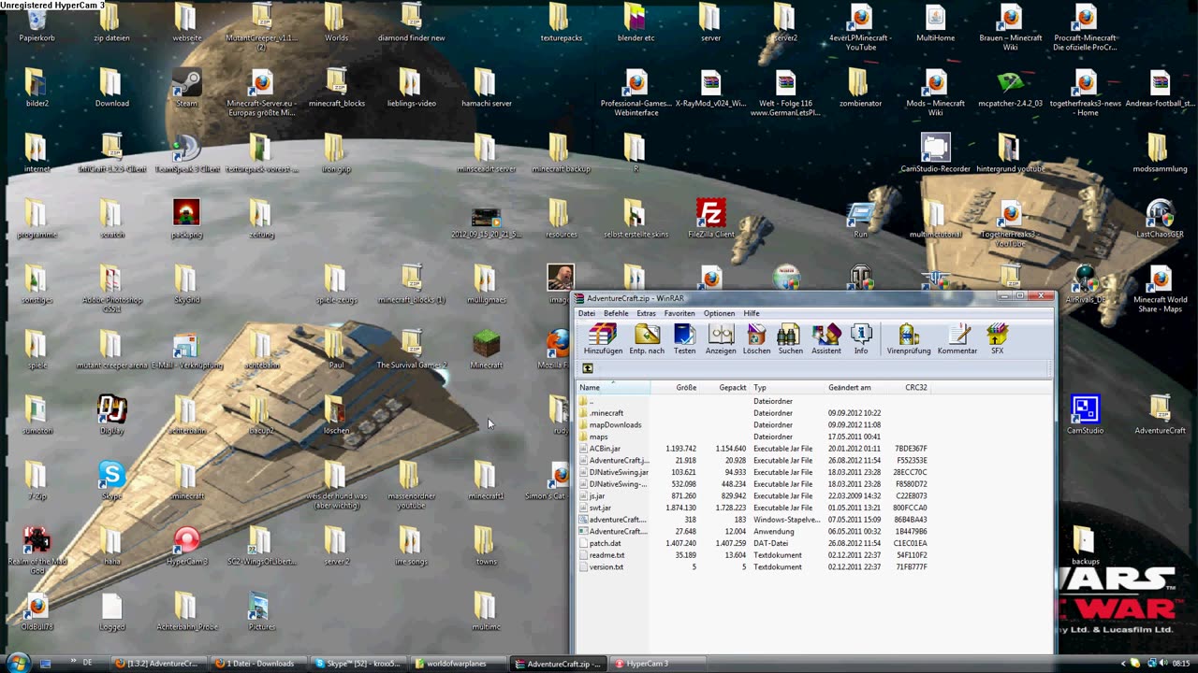1198x673 pixels.
Task: Select ACBin.jar in archive list
Action: 753,449
